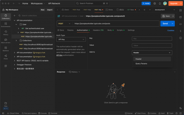Screen dimensions: 184x115
Task: Open Vault in the status bar
Action: tap(162, 113)
